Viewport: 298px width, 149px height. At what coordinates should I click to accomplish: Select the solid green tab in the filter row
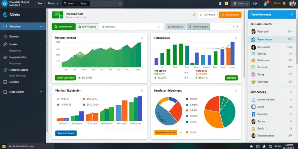[x=64, y=27]
